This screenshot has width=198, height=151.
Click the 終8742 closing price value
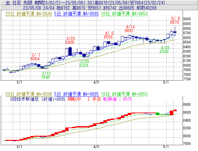[110, 8]
